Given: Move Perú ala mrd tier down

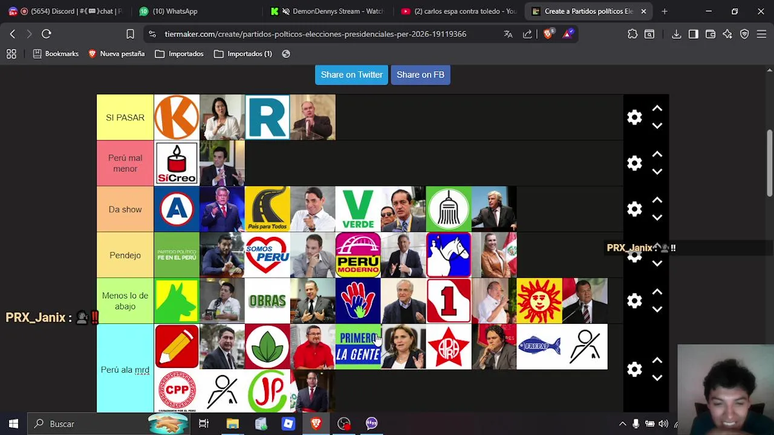Looking at the screenshot, I should point(657,378).
